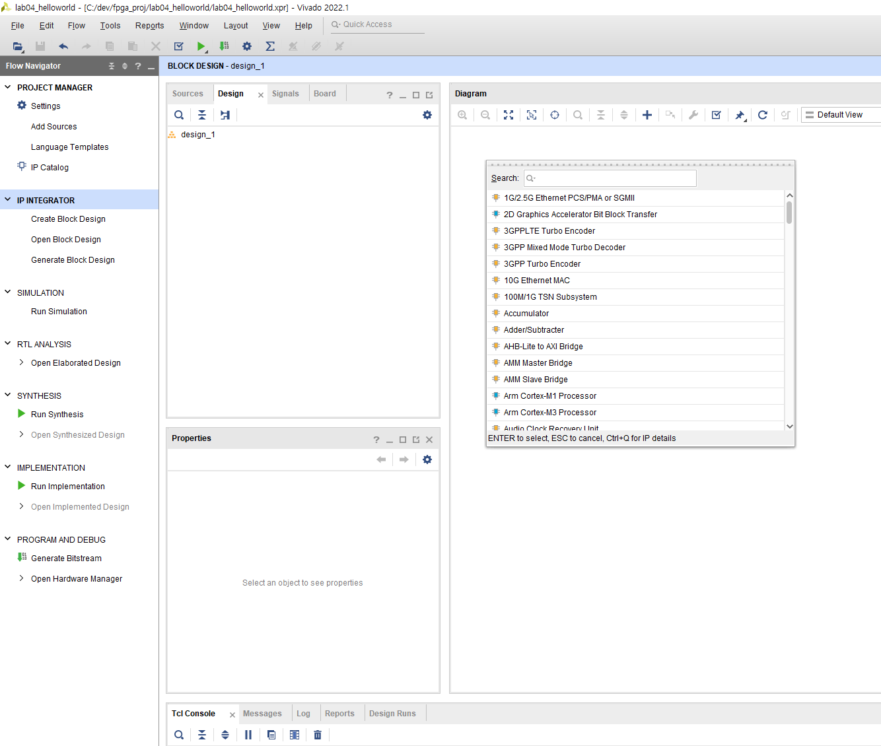Expand Open Hardware Manager arrow

click(21, 578)
